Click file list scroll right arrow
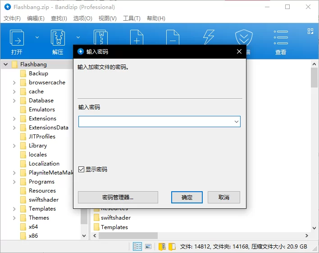319x253 pixels. tap(306, 235)
